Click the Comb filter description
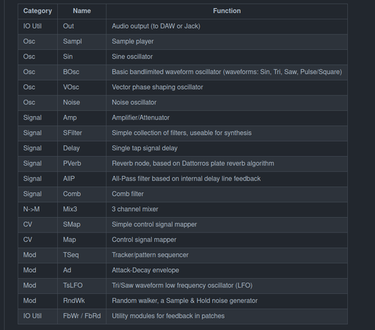Screen dimensions: 375x330 pos(128,194)
